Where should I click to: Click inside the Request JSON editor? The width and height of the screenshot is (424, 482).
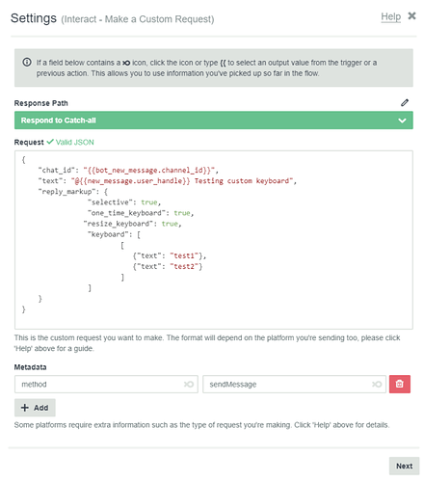click(214, 240)
